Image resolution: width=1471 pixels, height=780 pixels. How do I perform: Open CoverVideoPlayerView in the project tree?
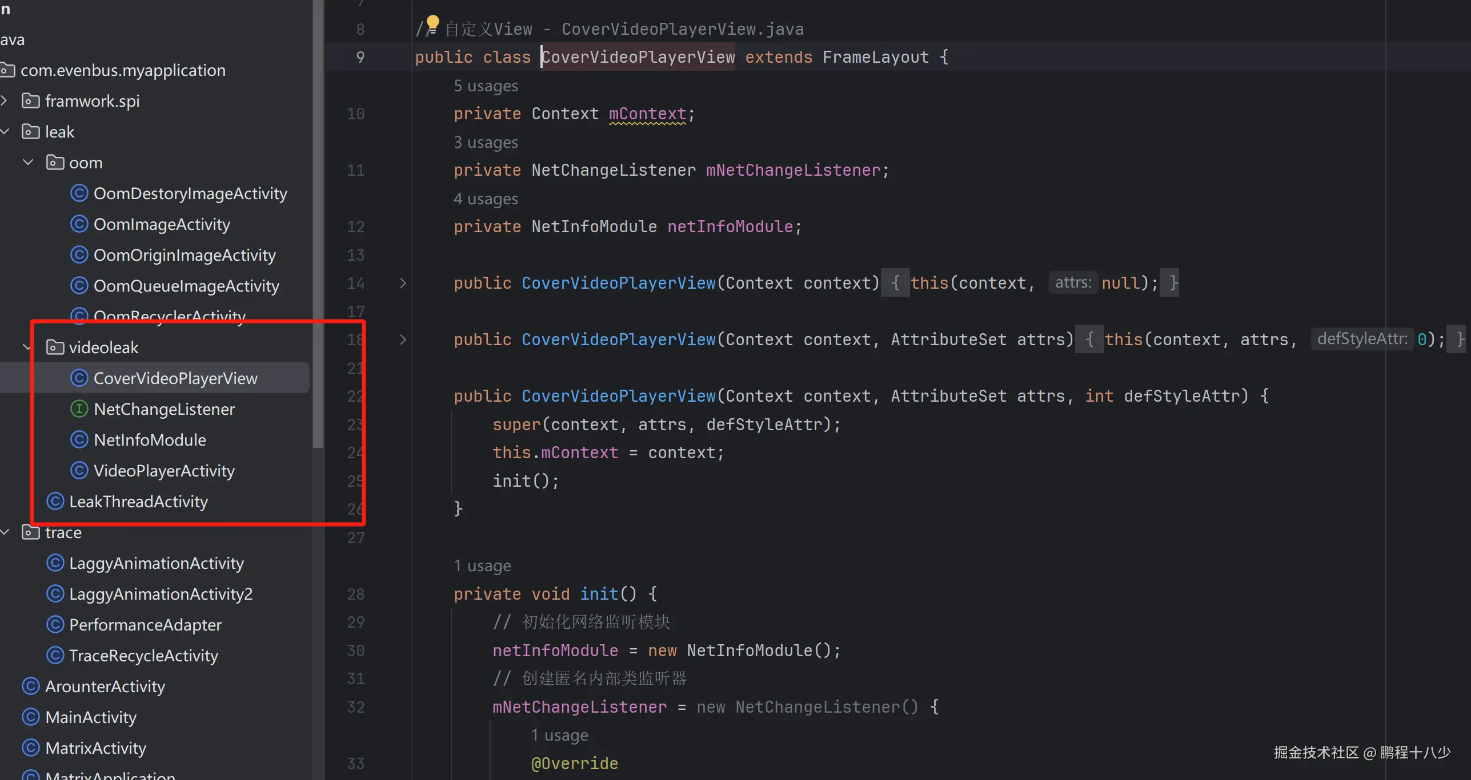point(175,378)
